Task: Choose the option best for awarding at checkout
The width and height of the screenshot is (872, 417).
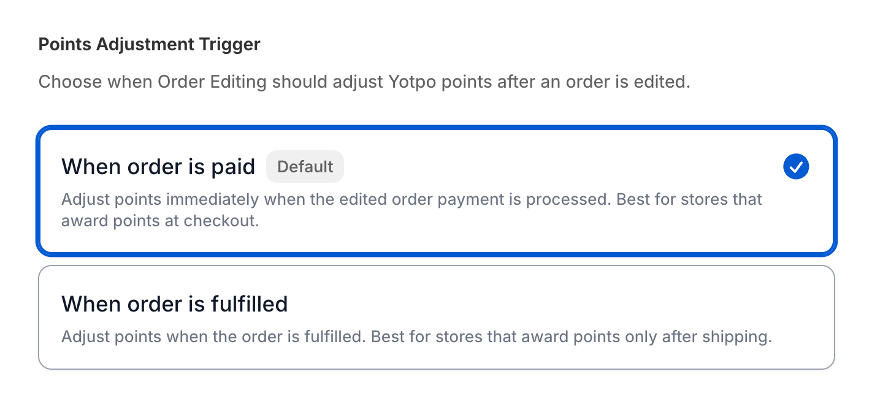Action: (x=437, y=191)
